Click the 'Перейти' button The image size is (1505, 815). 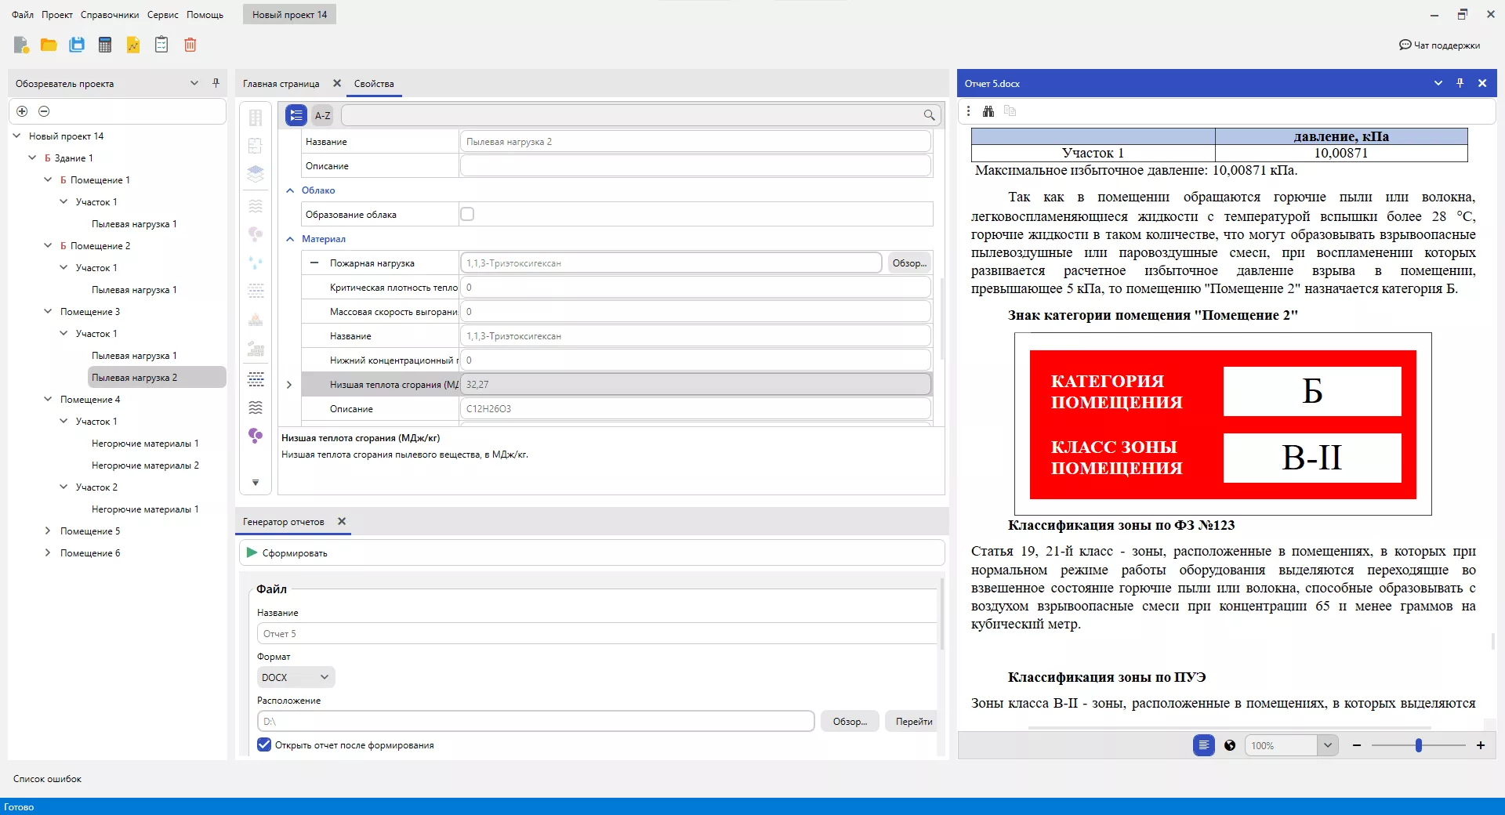[x=913, y=722]
